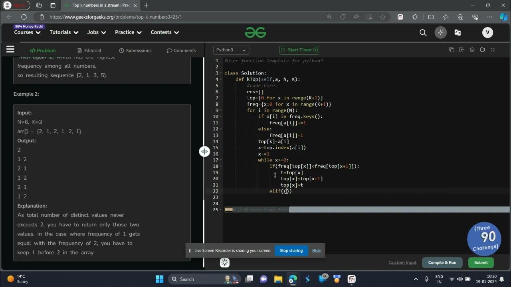The width and height of the screenshot is (511, 287).
Task: Expand the Tutorials dropdown menu
Action: [63, 32]
